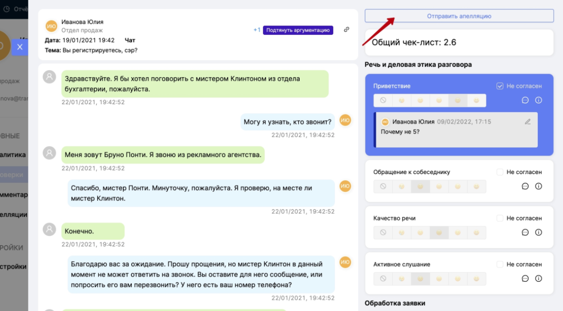Open comment bubble for Активное слушание

coord(525,279)
